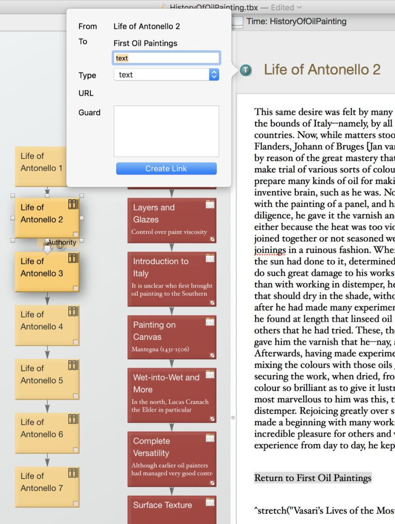Screen dimensions: 395x524
Task: Select the Introduction to Italy note title
Action: click(x=160, y=267)
